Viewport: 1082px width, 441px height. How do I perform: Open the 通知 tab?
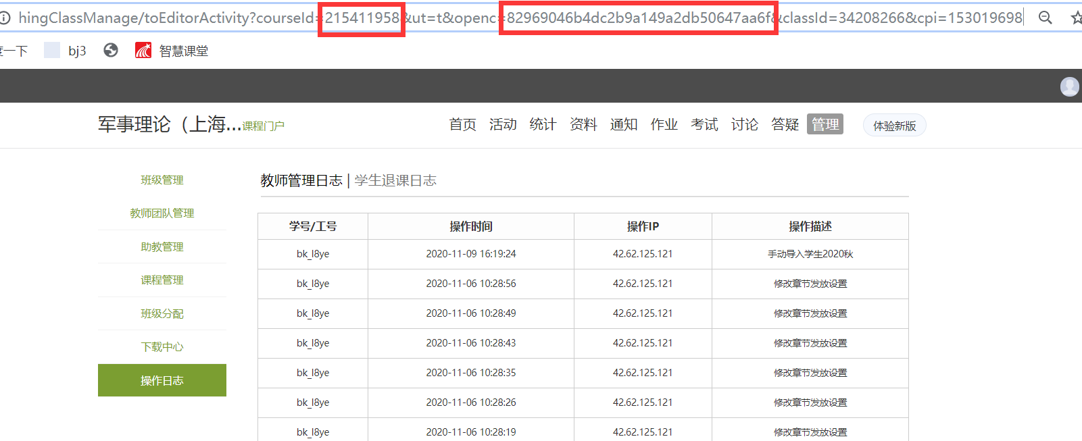(624, 124)
